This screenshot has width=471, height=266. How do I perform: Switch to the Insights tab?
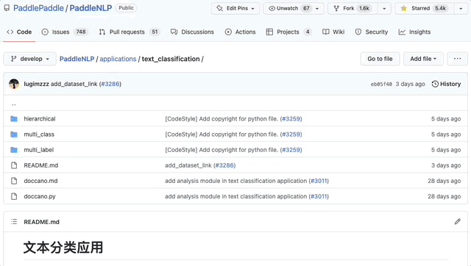pyautogui.click(x=414, y=32)
